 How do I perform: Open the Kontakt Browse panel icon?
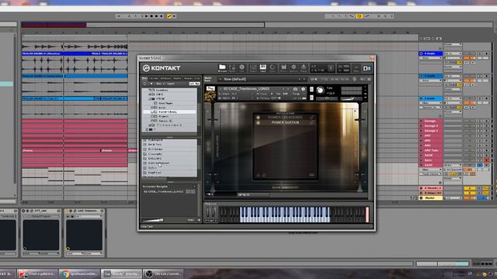(222, 68)
